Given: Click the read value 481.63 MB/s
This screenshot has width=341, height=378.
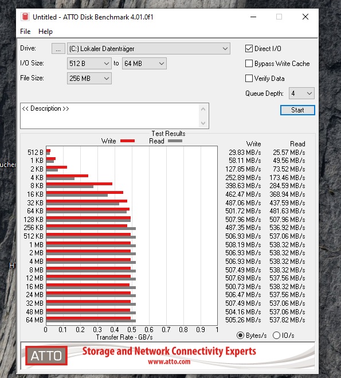Looking at the screenshot, I should tap(287, 211).
